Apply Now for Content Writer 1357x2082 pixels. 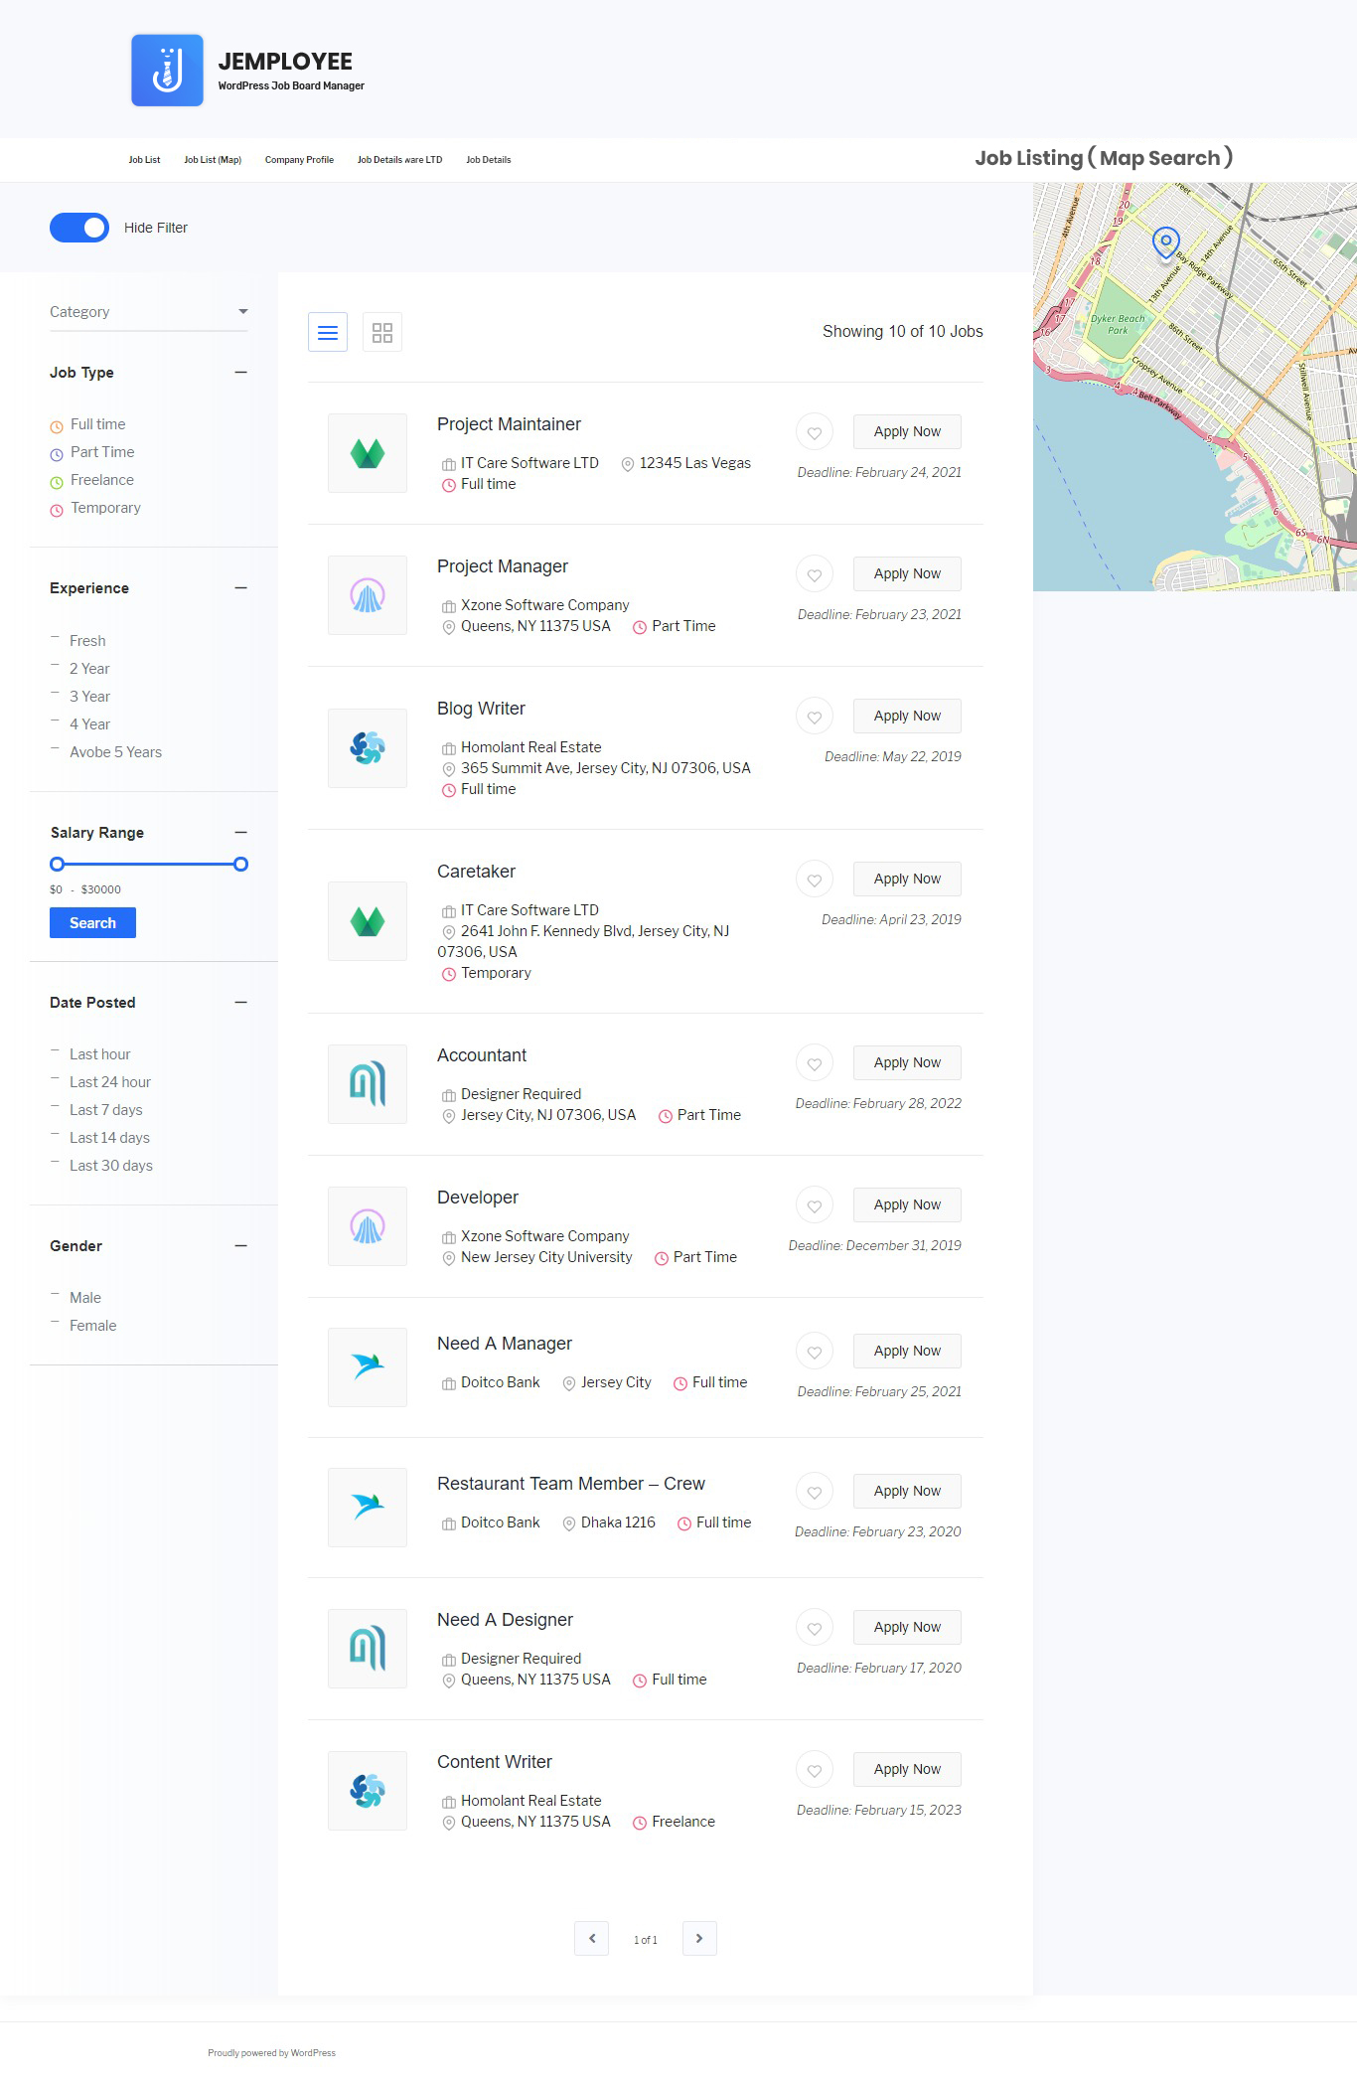tap(907, 1770)
